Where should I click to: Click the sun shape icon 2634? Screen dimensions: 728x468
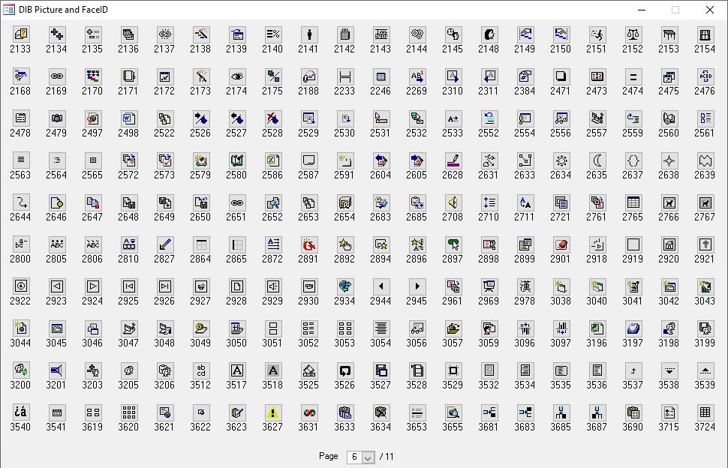[561, 160]
